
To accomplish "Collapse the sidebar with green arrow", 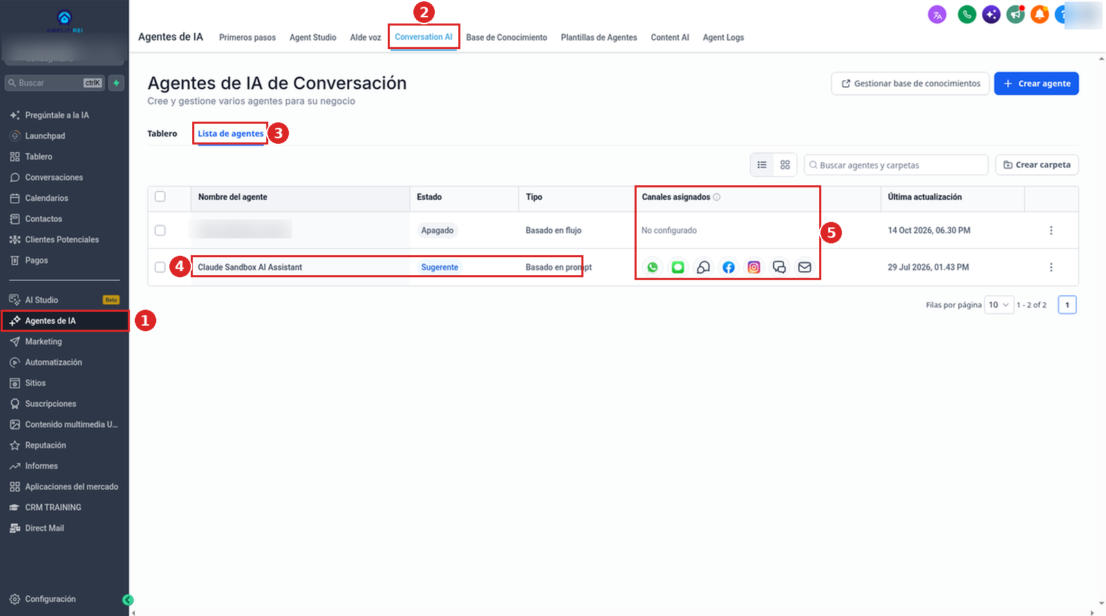I will point(128,600).
